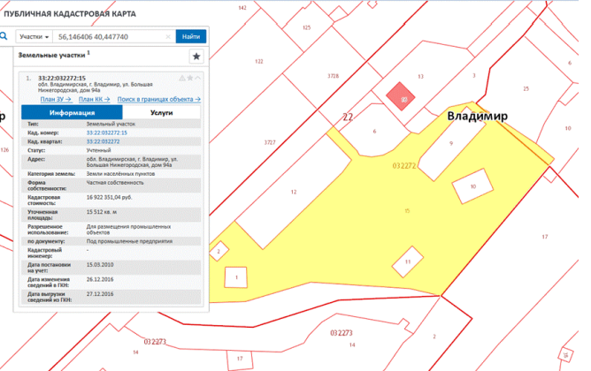Click parcel 15 label in yellow area
The height and width of the screenshot is (371, 591).
pyautogui.click(x=407, y=211)
